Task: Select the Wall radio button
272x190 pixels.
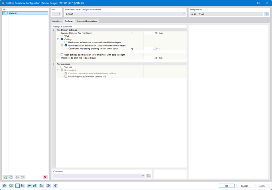Action: 62,36
